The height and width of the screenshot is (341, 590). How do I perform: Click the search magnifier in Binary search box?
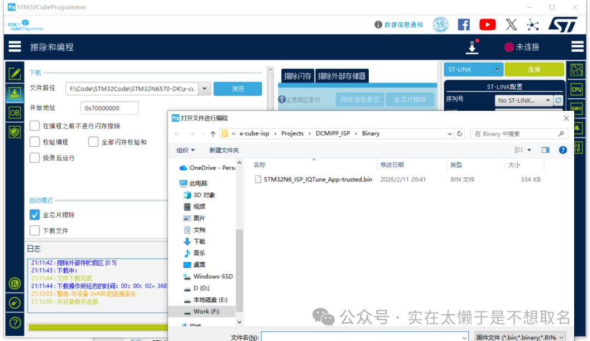point(561,134)
